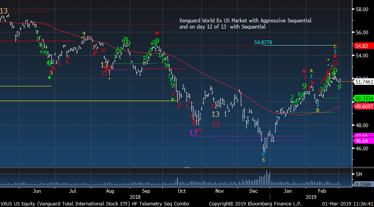Screen dimensions: 374x207
Task: Click the 01-Mar-2019 timestamp
Action: [347, 204]
